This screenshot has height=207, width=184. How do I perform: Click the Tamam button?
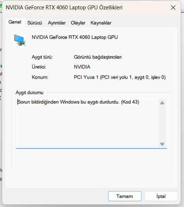pyautogui.click(x=125, y=196)
